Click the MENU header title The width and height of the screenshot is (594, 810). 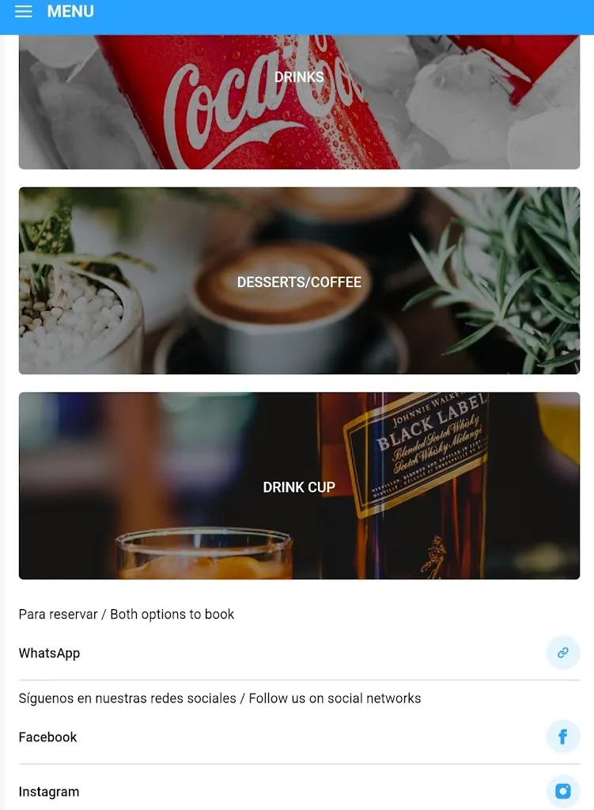[70, 11]
